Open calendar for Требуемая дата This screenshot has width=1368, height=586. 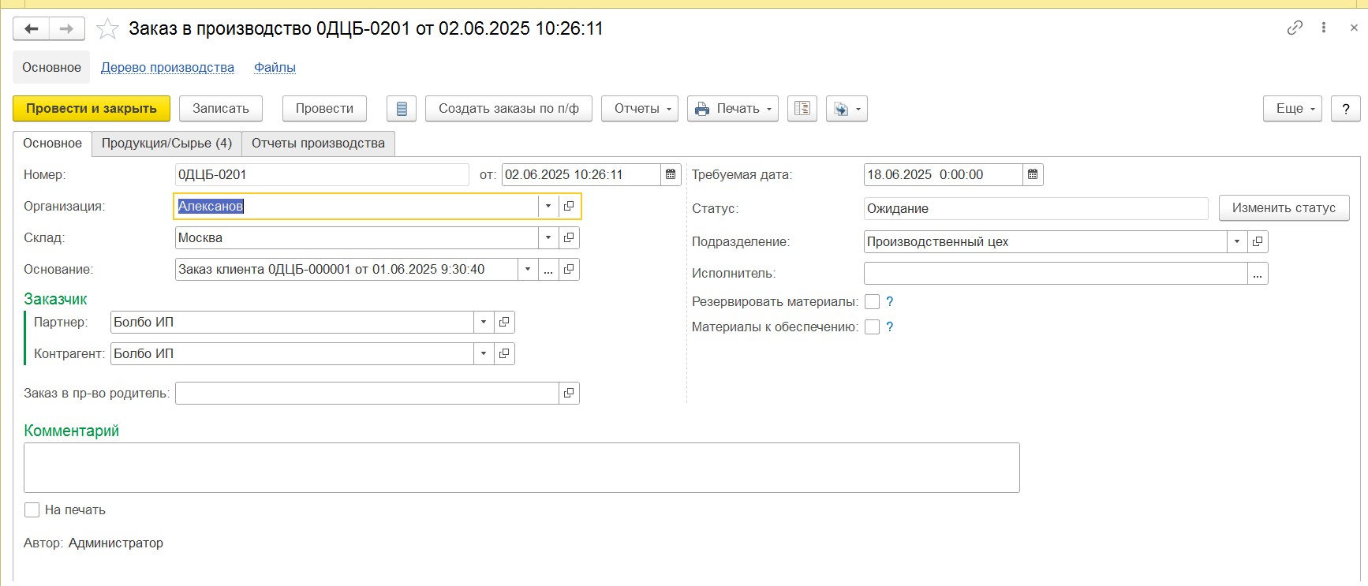click(x=1033, y=174)
